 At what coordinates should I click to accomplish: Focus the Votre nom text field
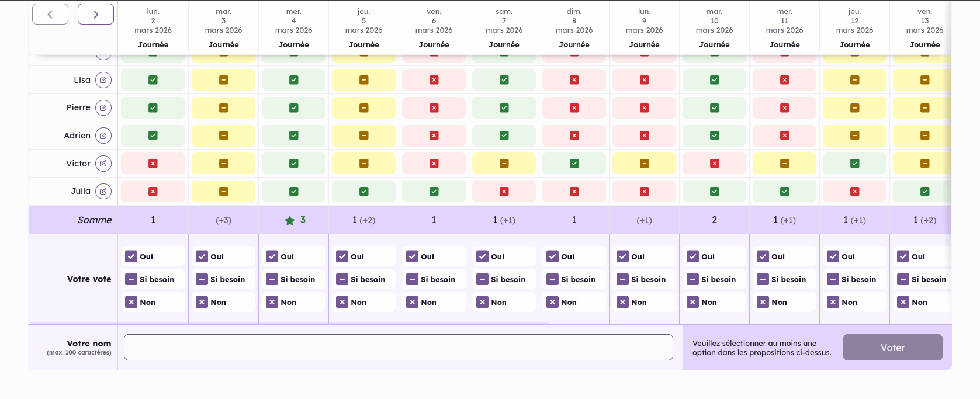click(399, 348)
